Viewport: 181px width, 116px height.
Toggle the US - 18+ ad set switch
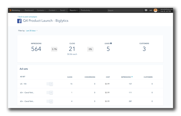pos(50,84)
